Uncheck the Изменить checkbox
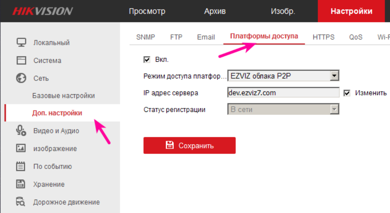Viewport: 390px width, 213px height. coord(347,93)
